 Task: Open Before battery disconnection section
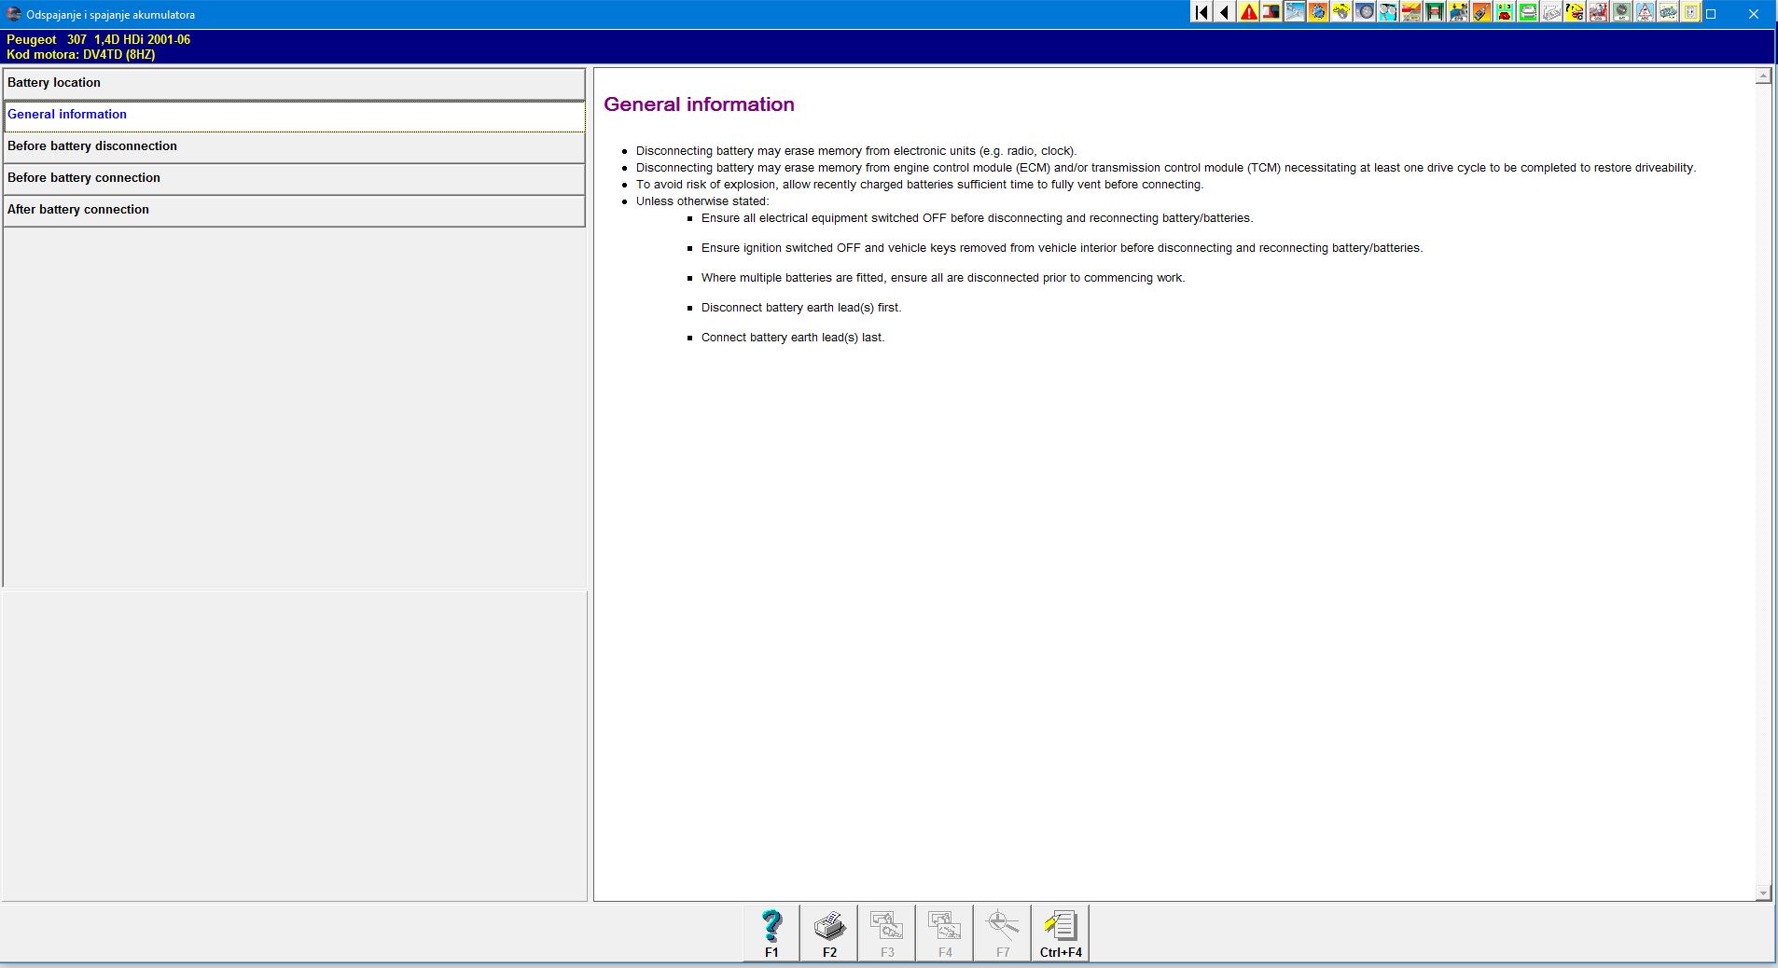(x=294, y=146)
